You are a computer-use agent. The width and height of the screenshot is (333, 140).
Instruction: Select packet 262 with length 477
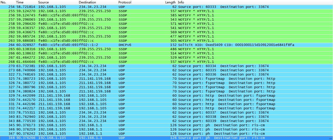click(x=166, y=36)
